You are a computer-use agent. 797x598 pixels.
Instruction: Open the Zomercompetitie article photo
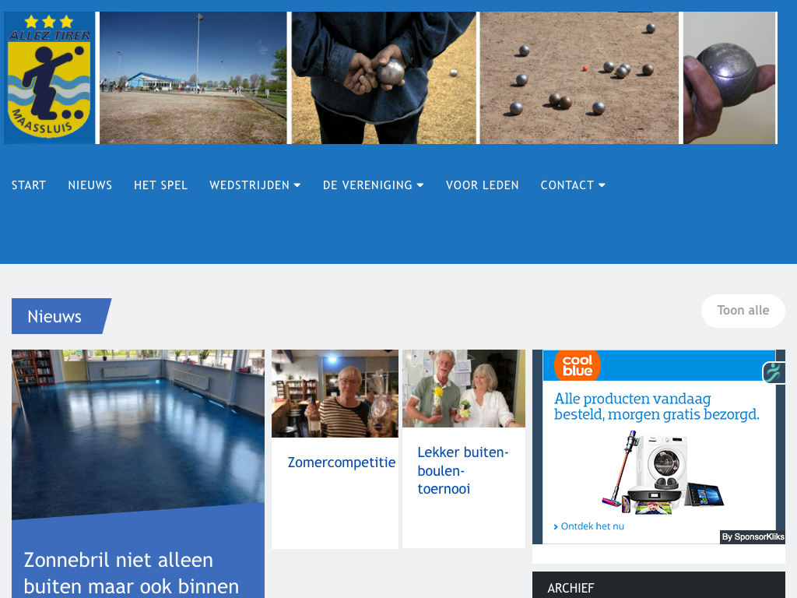click(x=335, y=393)
